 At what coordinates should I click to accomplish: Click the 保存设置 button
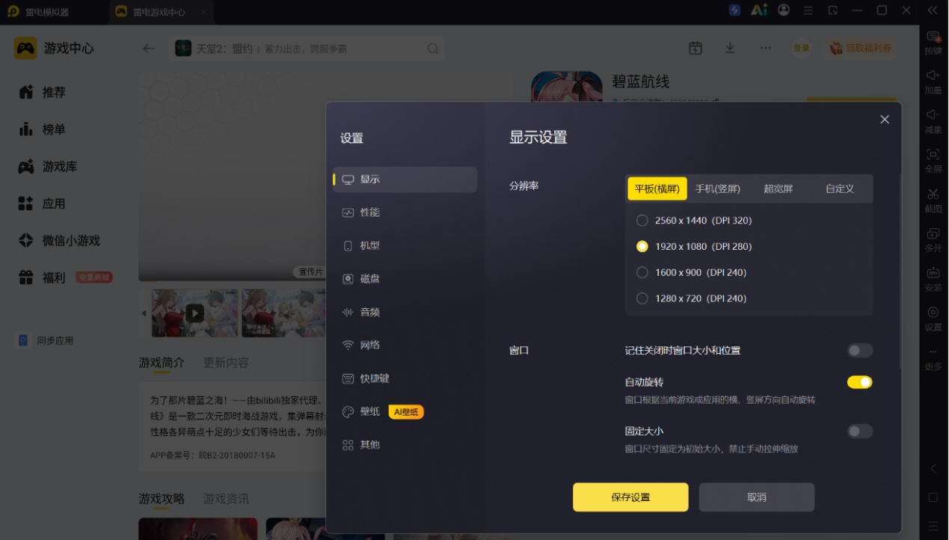click(x=630, y=497)
